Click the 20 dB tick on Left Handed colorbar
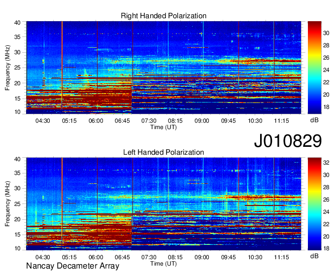335x272 pixels. [326, 237]
